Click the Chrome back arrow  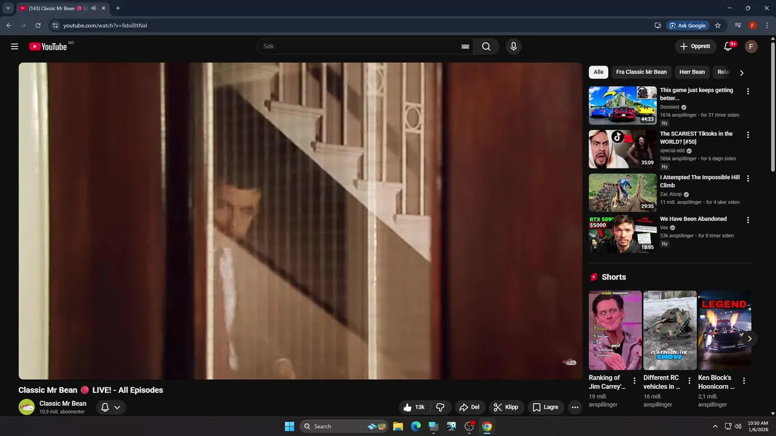click(x=8, y=25)
